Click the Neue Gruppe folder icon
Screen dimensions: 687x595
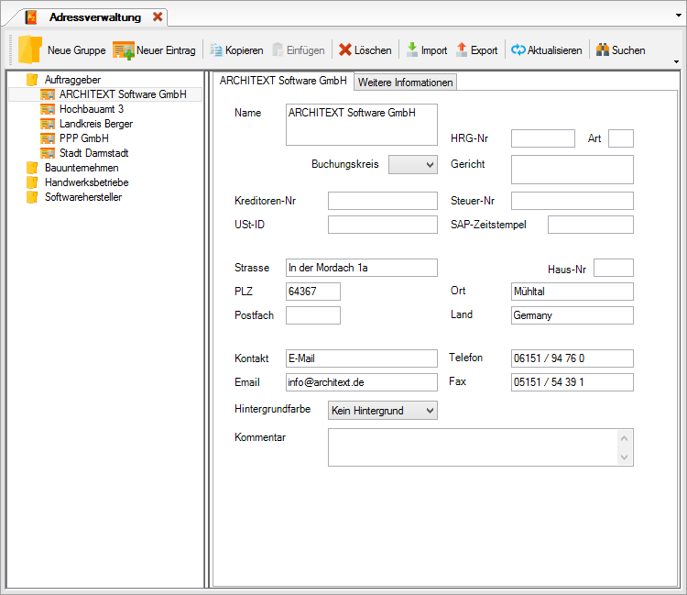[30, 50]
